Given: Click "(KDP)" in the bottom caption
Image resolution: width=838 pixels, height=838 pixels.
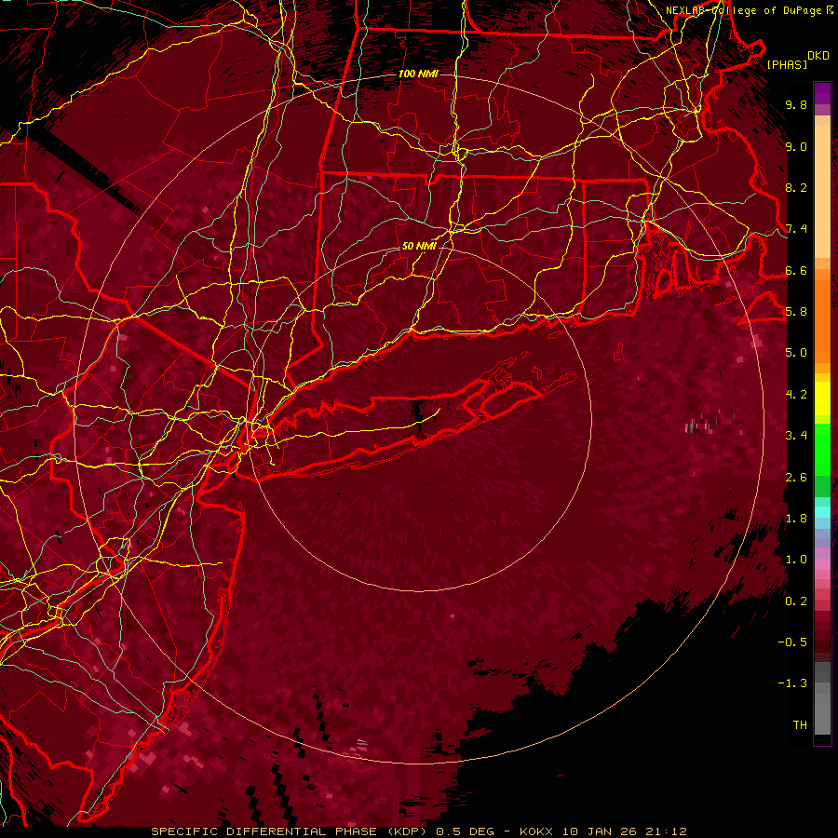Looking at the screenshot, I should click(409, 831).
